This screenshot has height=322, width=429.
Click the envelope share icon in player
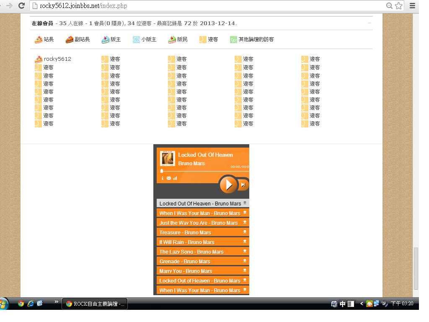pos(169,178)
